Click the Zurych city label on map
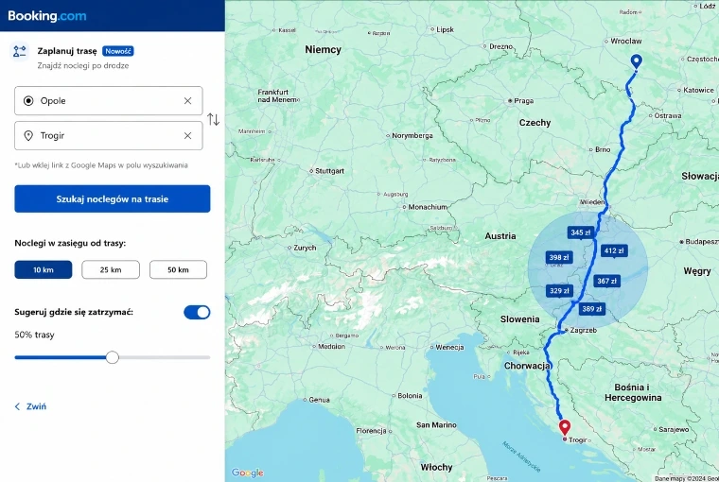The height and width of the screenshot is (482, 719). (305, 248)
